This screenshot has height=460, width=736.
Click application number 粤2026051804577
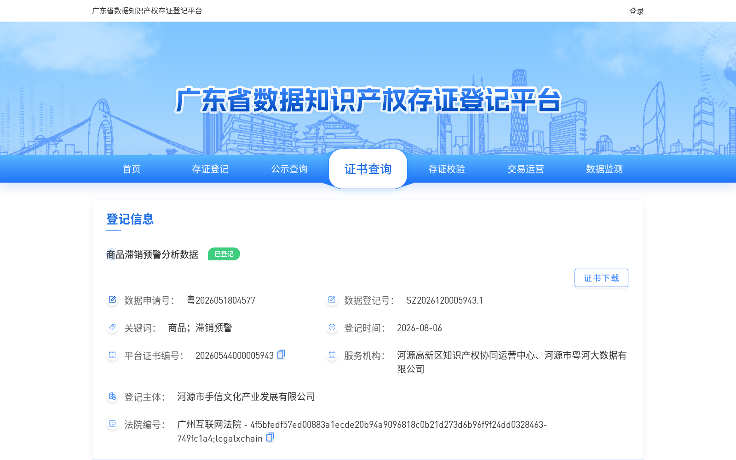click(x=221, y=300)
